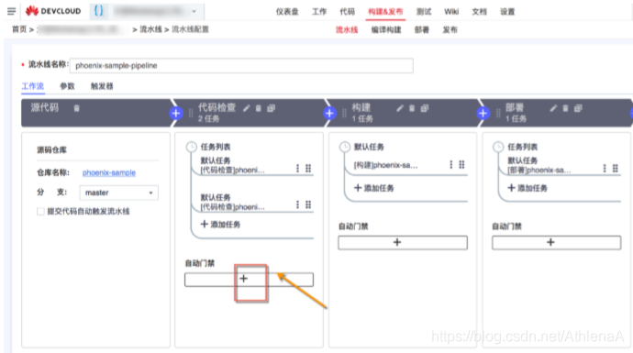
Task: Click grid handle of 构建 task
Action: point(461,164)
